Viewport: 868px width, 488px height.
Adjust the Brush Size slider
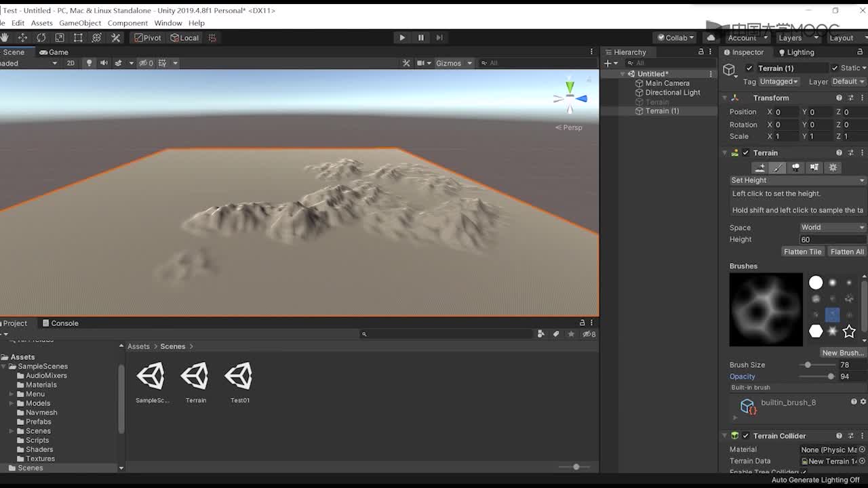[816, 365]
